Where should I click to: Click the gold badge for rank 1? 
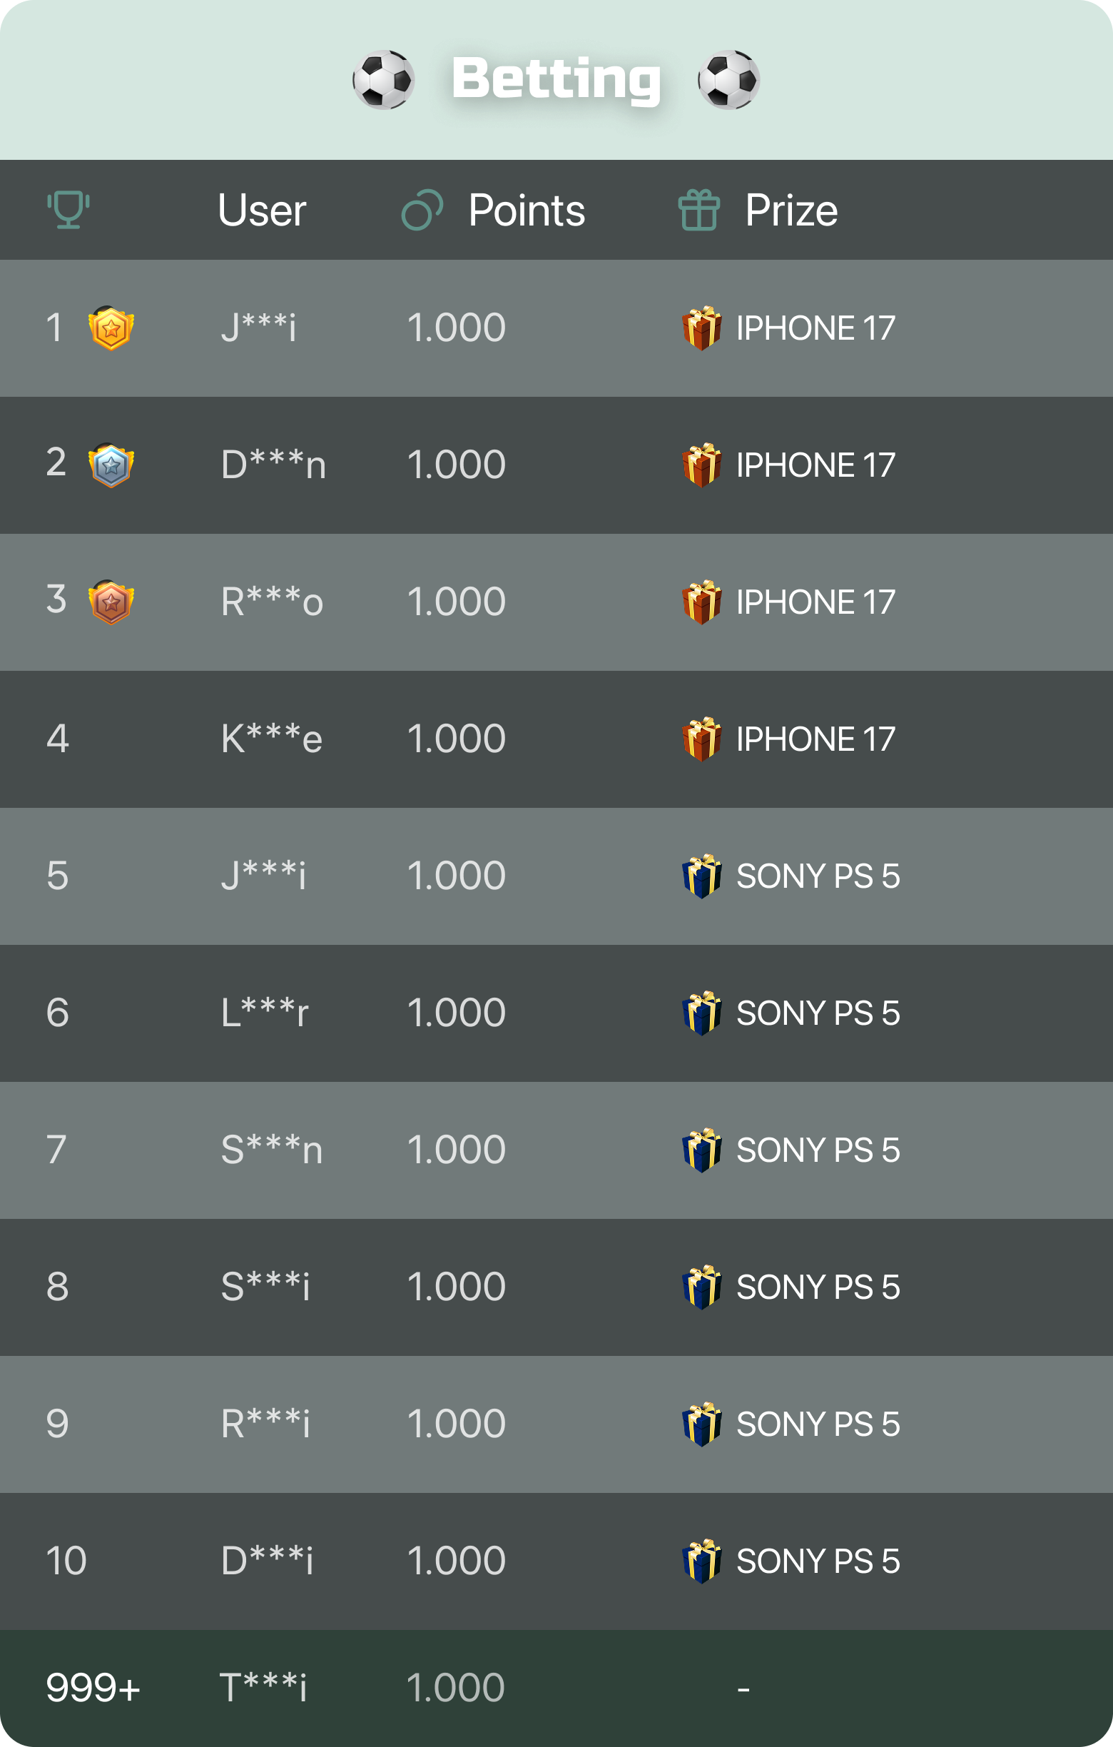(111, 329)
